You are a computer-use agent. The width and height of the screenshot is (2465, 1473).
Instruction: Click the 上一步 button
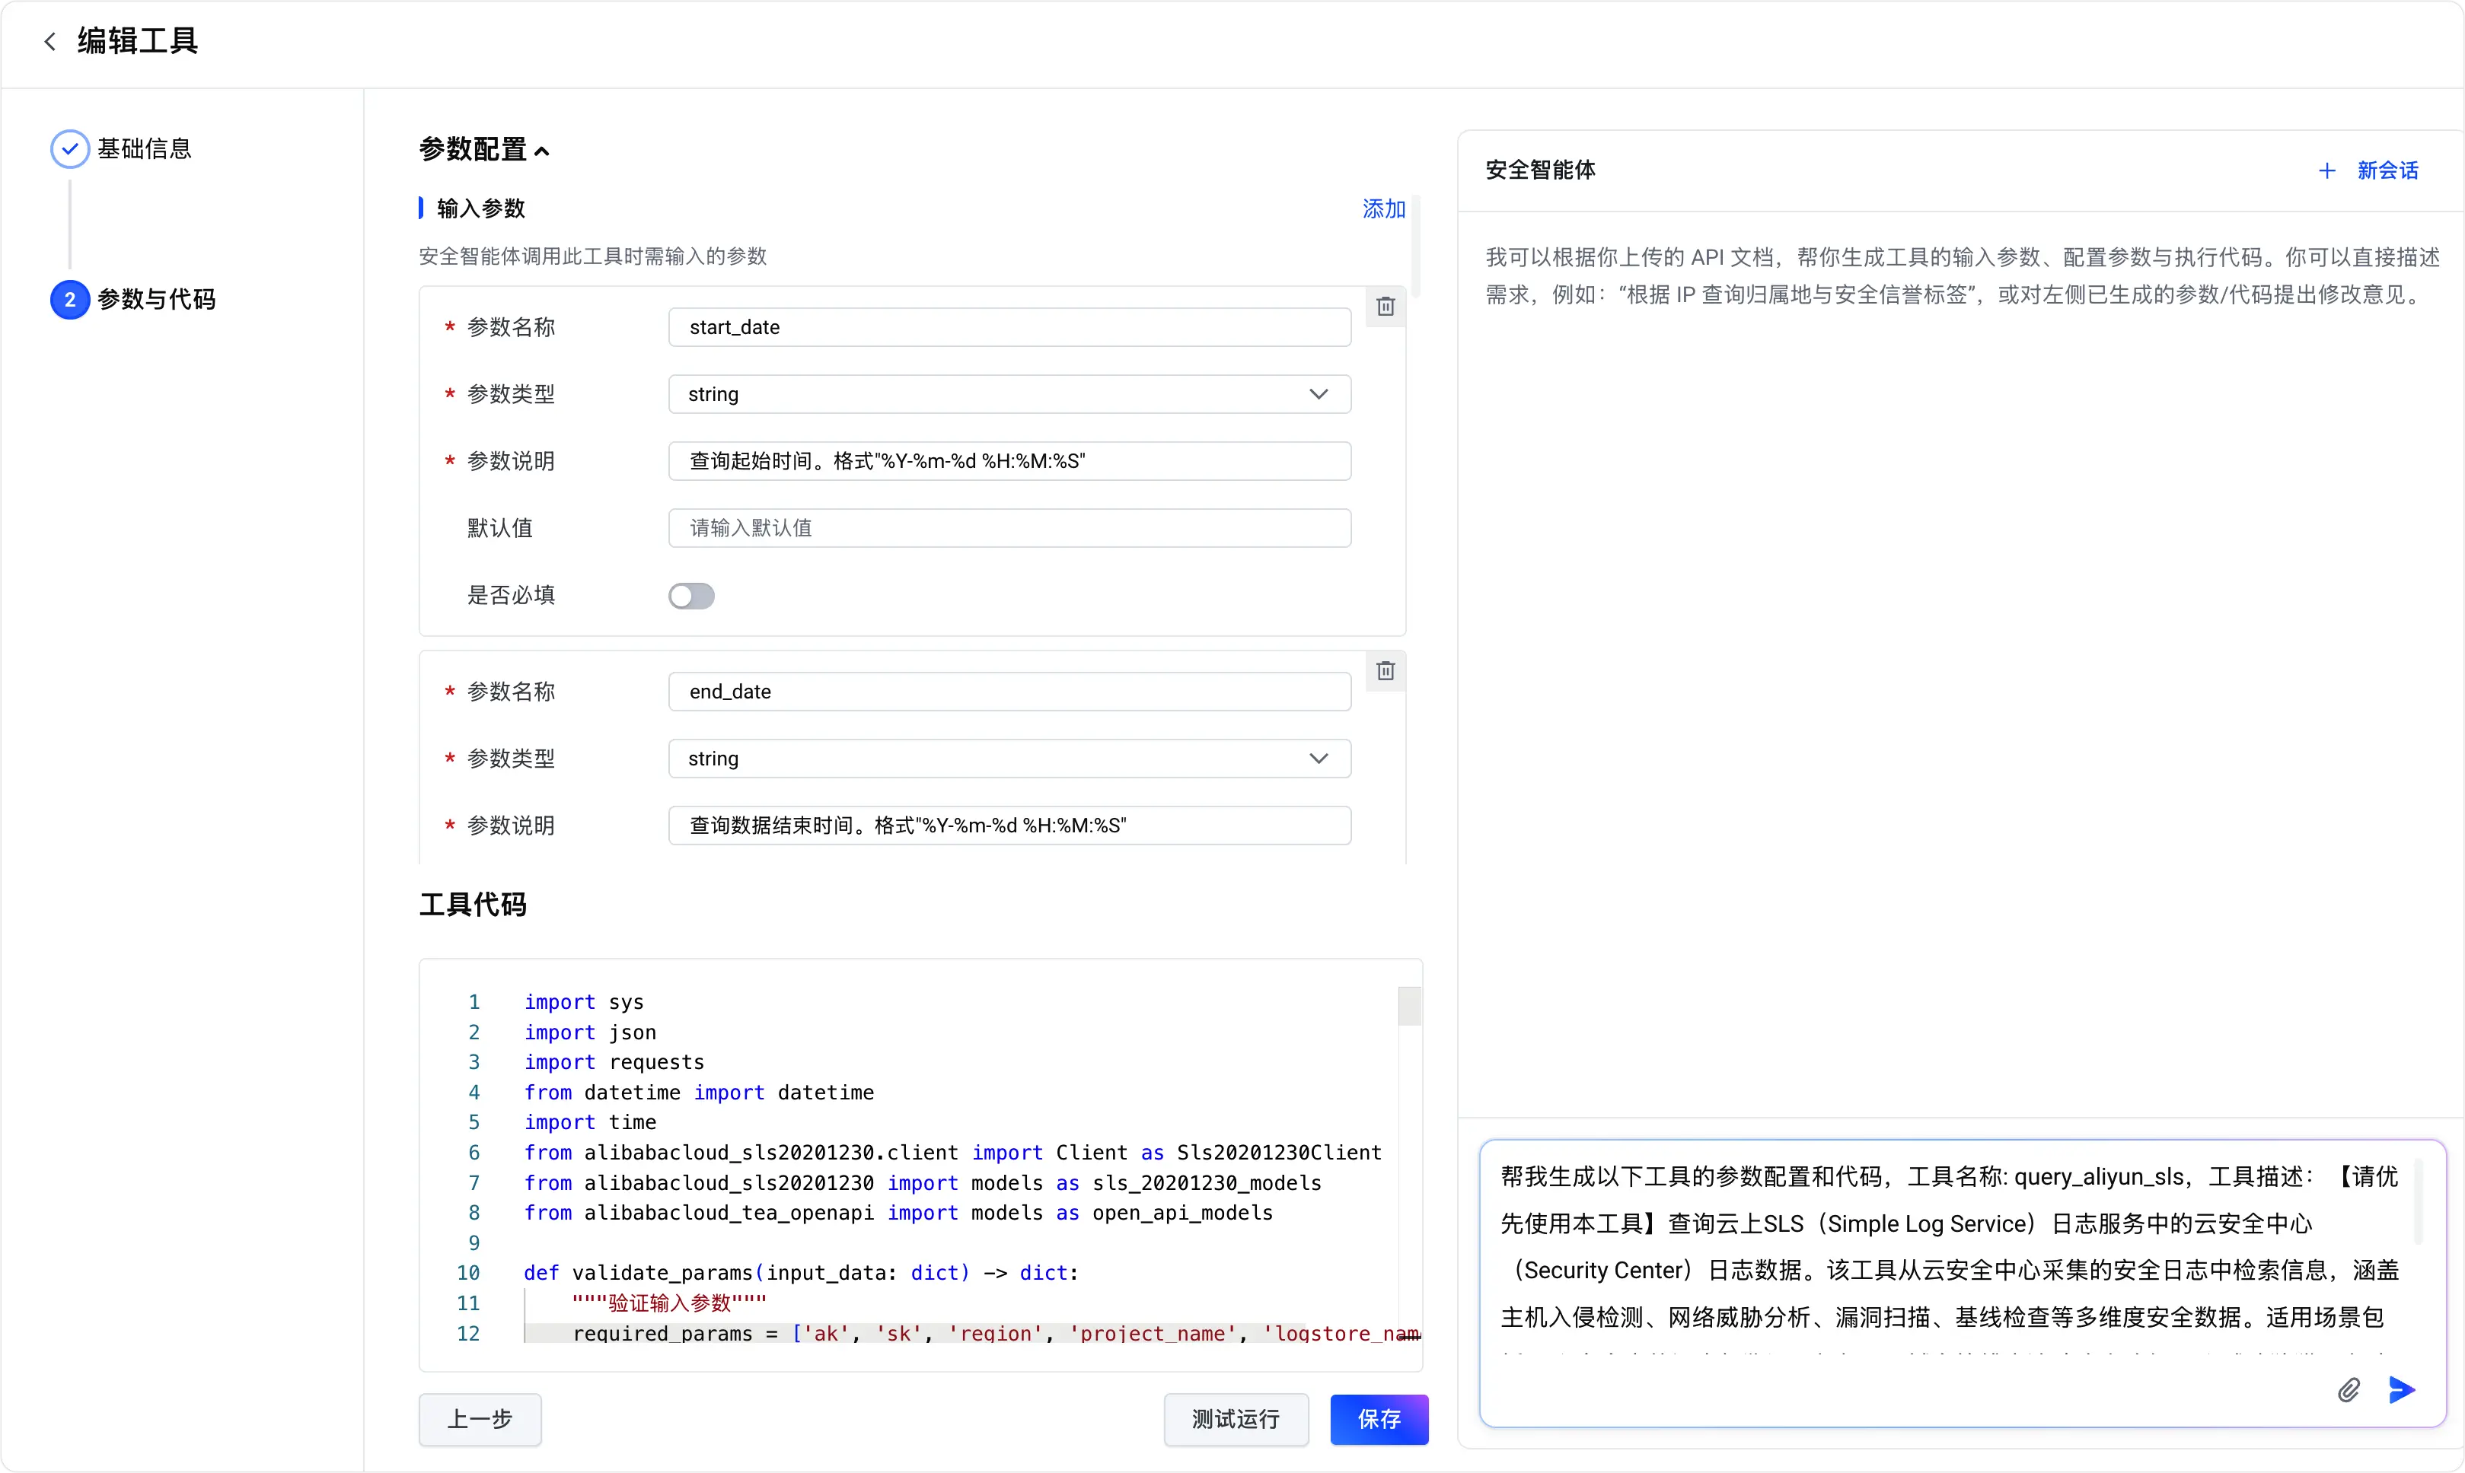click(480, 1418)
